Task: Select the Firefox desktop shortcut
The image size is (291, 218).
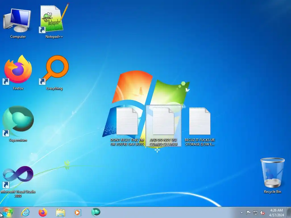Action: 18,72
